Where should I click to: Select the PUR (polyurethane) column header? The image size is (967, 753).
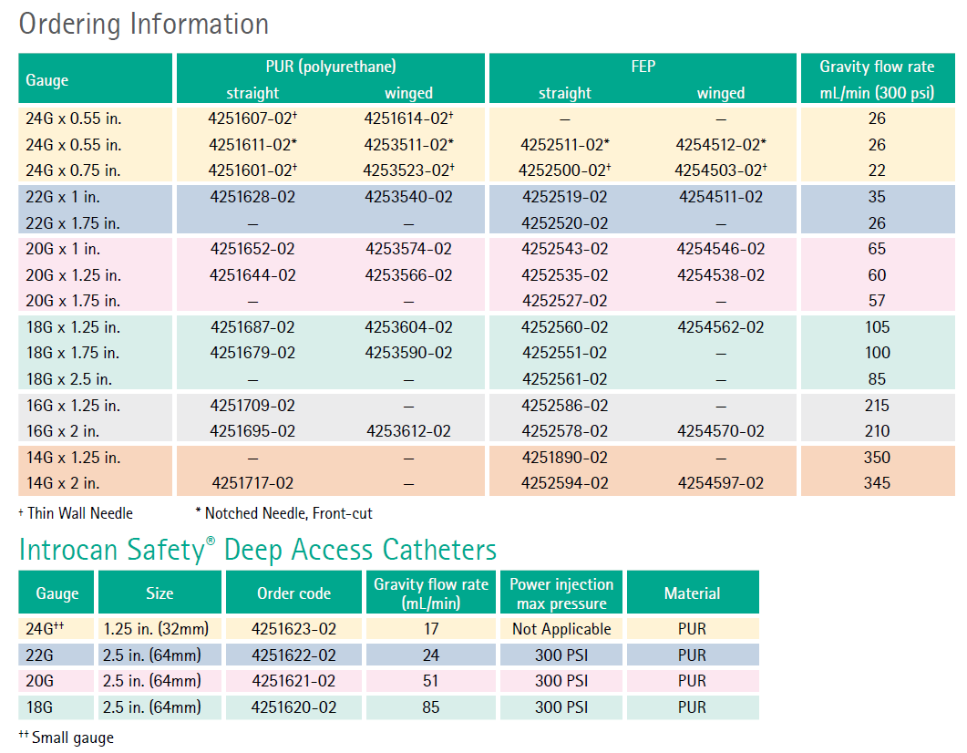pyautogui.click(x=330, y=67)
